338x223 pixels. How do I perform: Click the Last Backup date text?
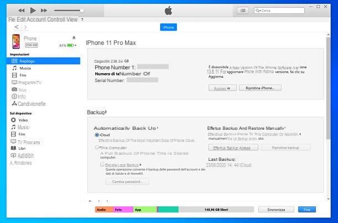229,165
